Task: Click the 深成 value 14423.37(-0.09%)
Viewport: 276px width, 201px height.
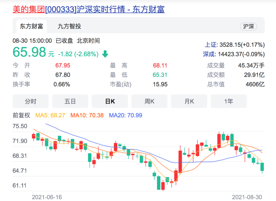Action: tap(241, 54)
